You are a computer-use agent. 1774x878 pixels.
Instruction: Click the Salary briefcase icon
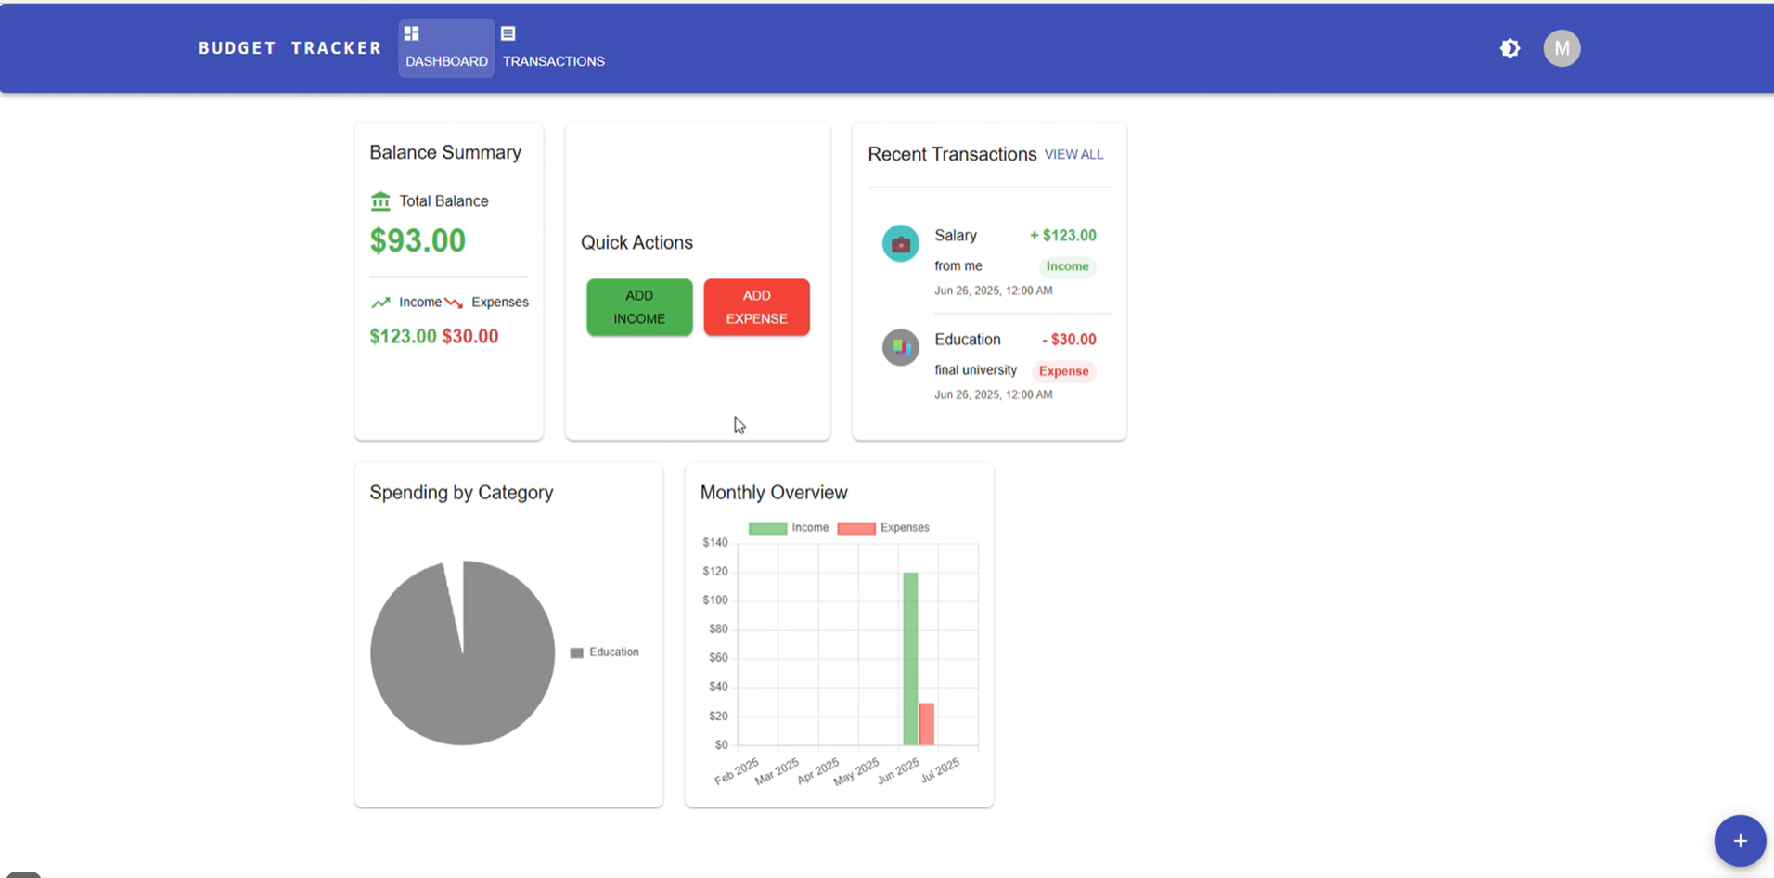click(x=900, y=244)
